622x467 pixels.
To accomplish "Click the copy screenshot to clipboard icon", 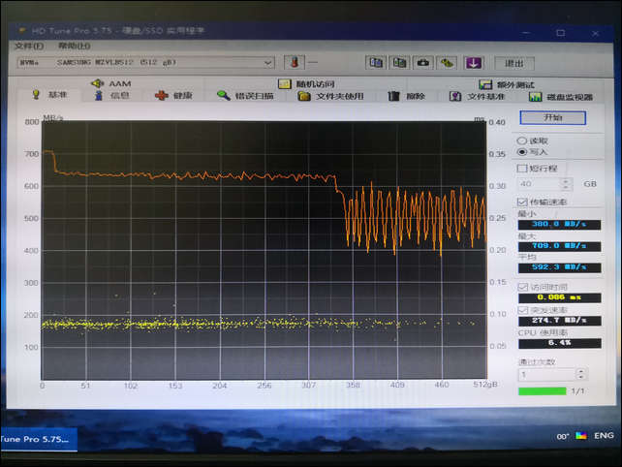I will coord(399,63).
